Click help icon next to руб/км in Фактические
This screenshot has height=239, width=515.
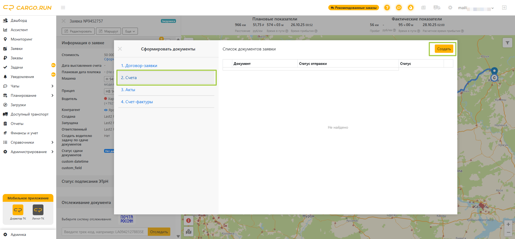click(394, 30)
